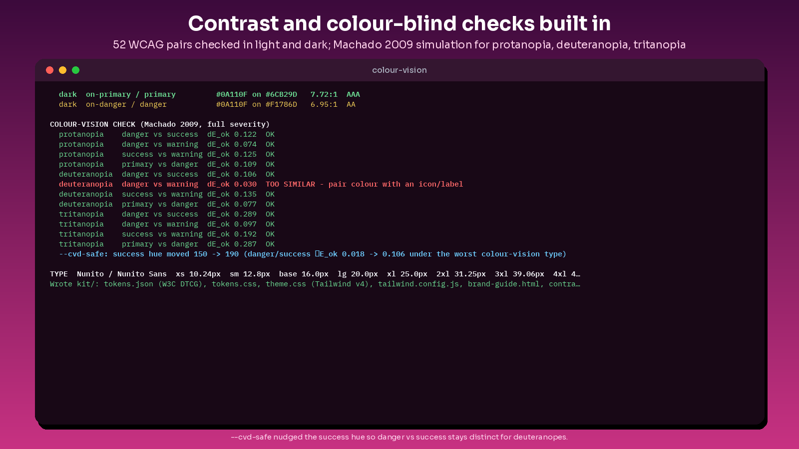The image size is (799, 449).
Task: Select the on-primary / primary line
Action: [x=209, y=94]
